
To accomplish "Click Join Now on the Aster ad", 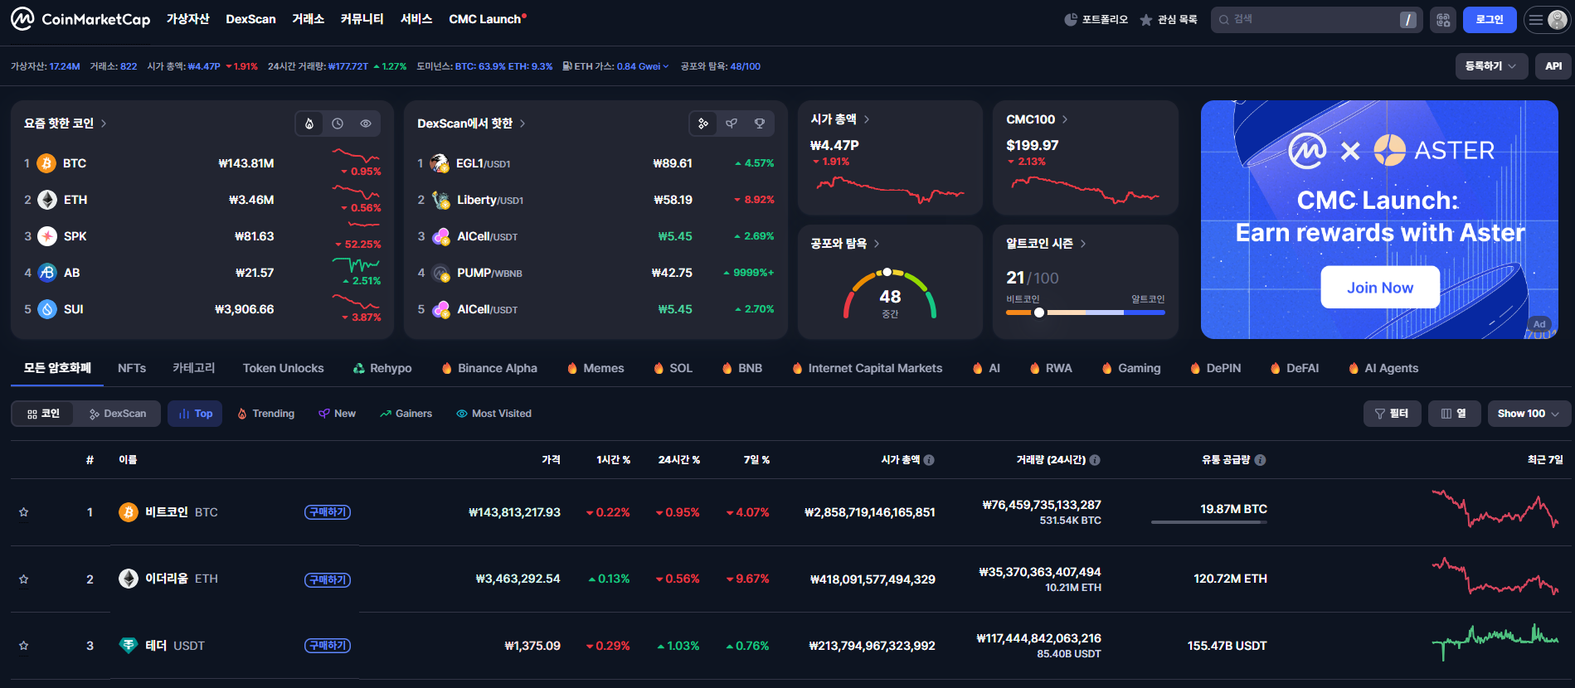I will point(1380,288).
